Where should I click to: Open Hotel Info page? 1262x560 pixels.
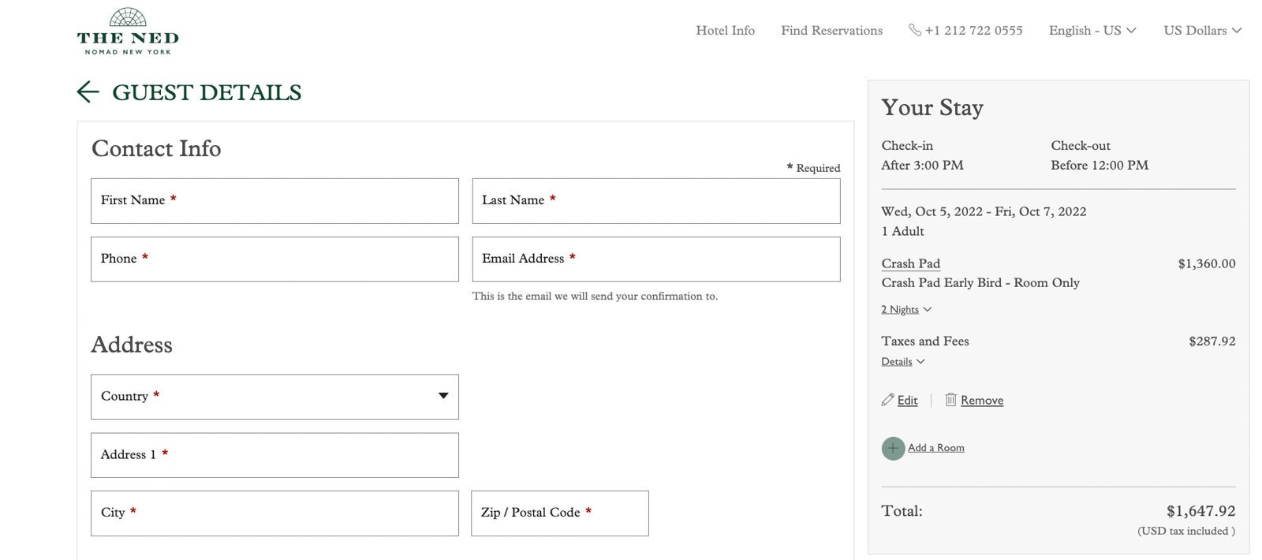pos(725,31)
